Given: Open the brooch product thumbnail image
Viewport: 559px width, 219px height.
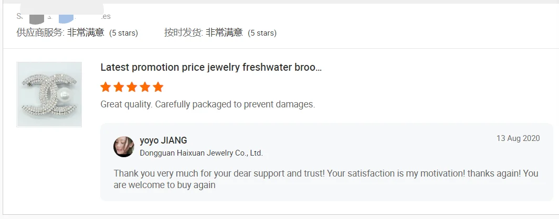Looking at the screenshot, I should pyautogui.click(x=49, y=94).
